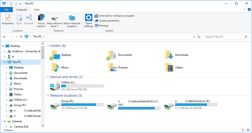This screenshot has width=252, height=133.
Task: Open the Videos folder in the main pane
Action: (x=174, y=68)
